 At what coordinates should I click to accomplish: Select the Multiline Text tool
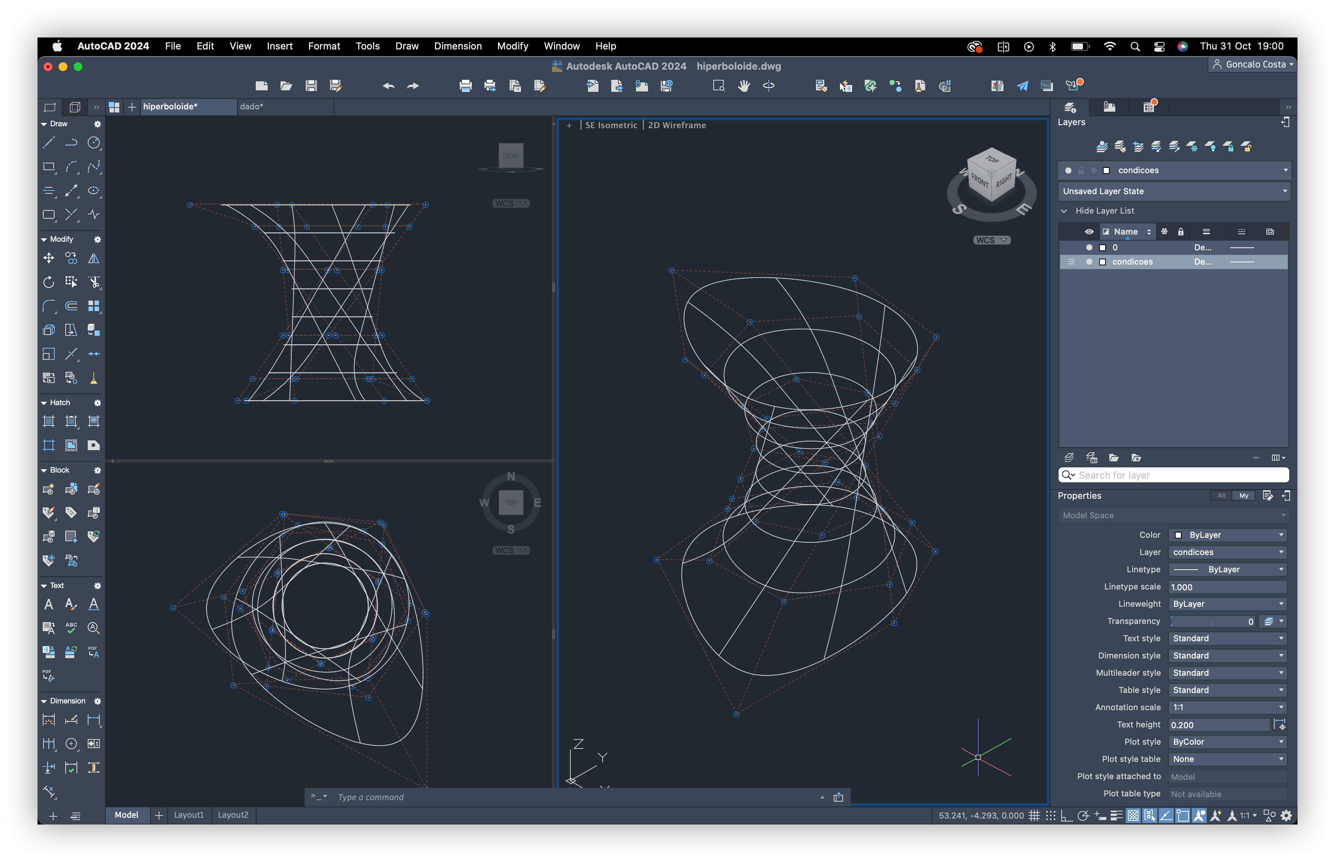[49, 605]
